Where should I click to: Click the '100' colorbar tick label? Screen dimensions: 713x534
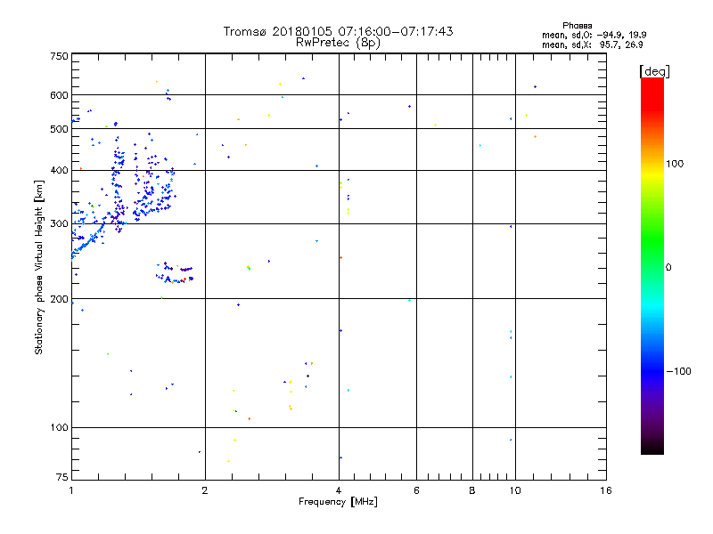(675, 164)
